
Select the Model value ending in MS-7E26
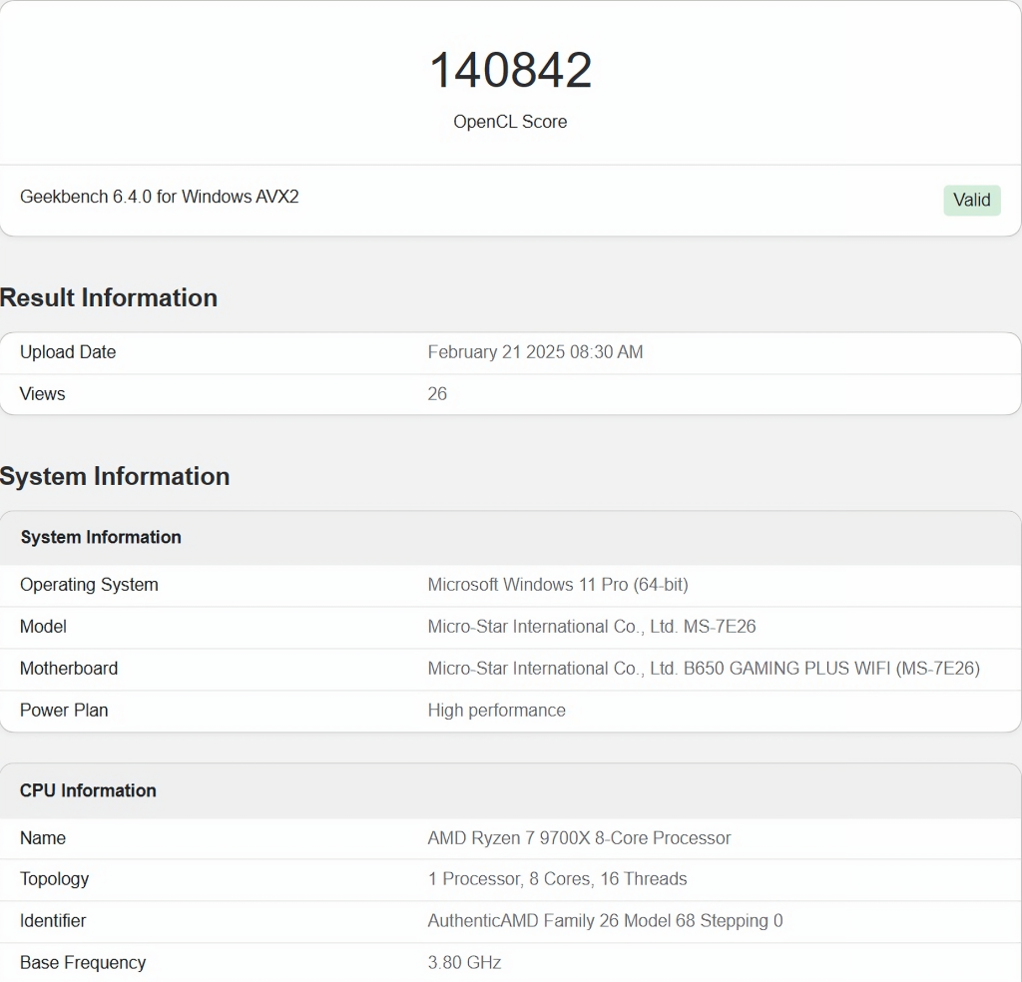point(592,627)
